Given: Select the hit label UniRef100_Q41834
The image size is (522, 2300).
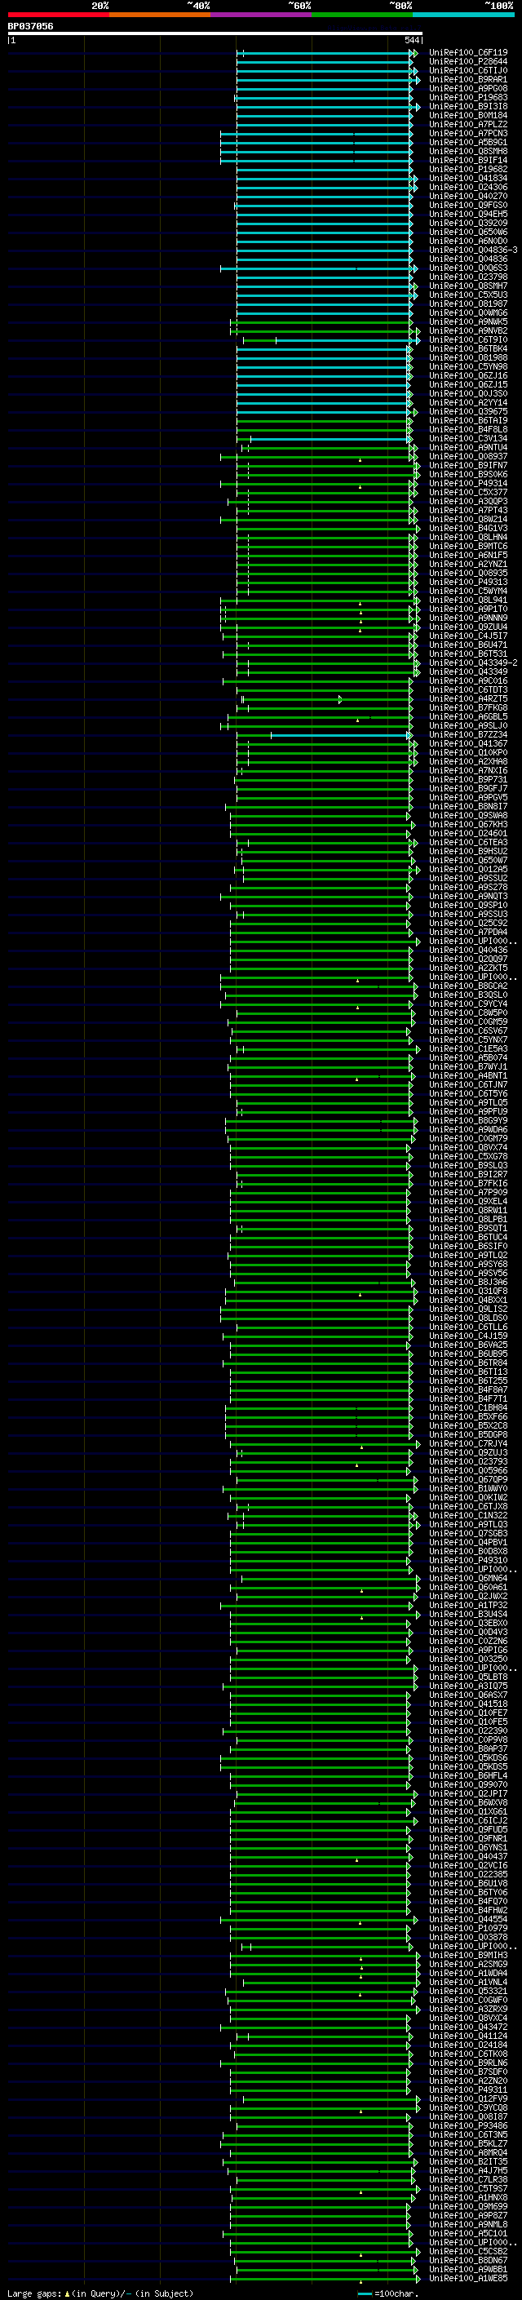Looking at the screenshot, I should [x=467, y=179].
